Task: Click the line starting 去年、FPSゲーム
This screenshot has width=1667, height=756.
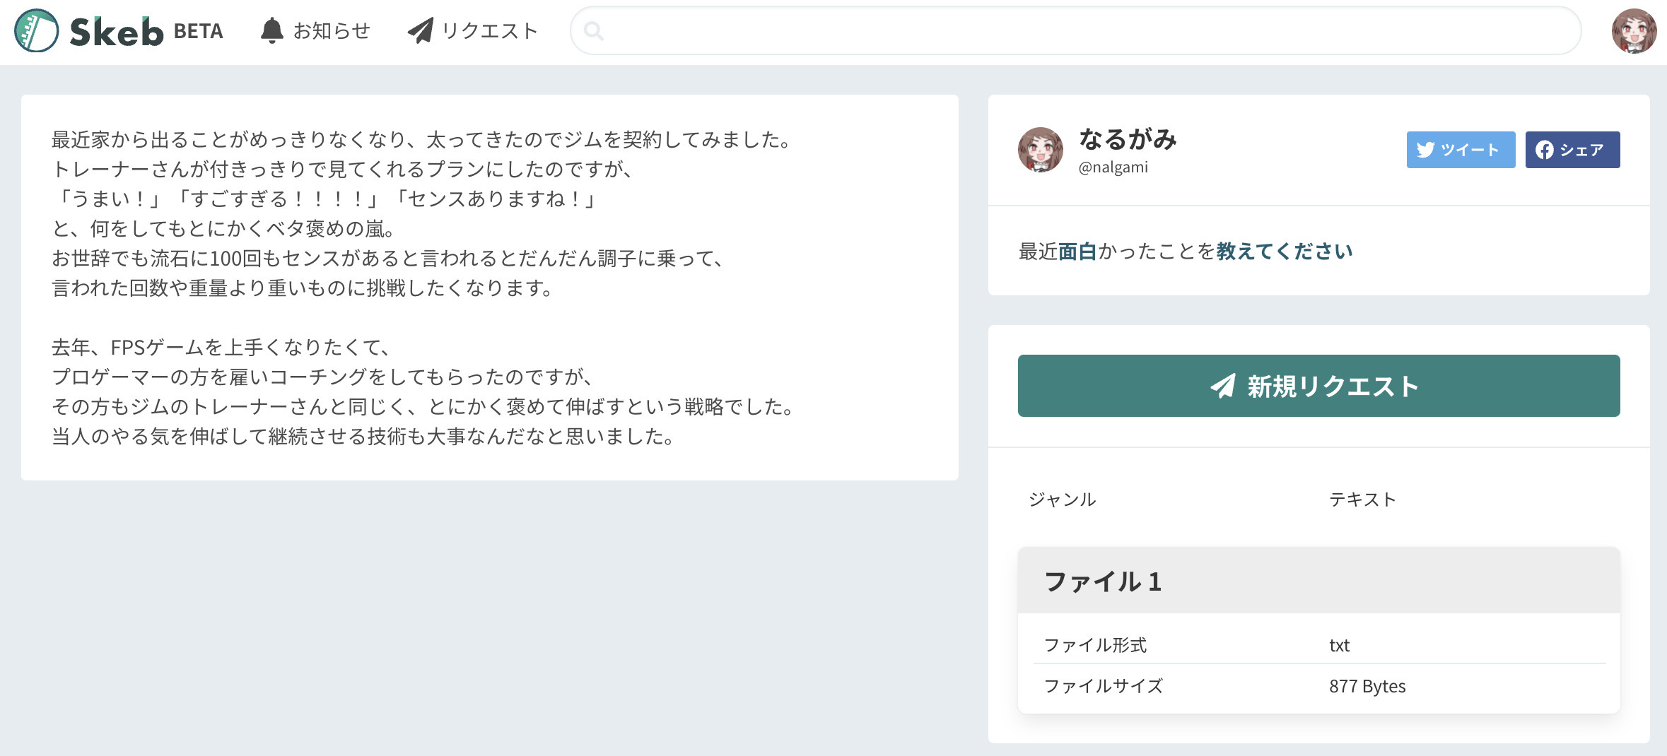Action: [x=222, y=348]
